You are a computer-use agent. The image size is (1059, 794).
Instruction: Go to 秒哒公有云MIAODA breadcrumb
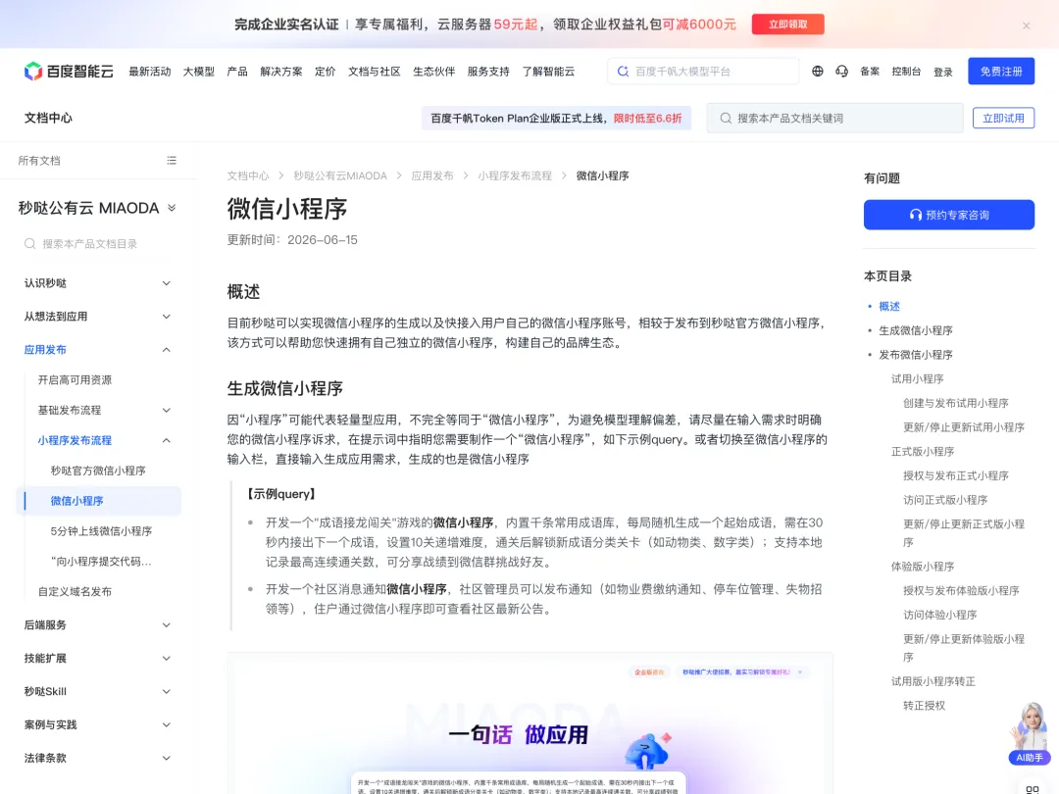pyautogui.click(x=339, y=175)
